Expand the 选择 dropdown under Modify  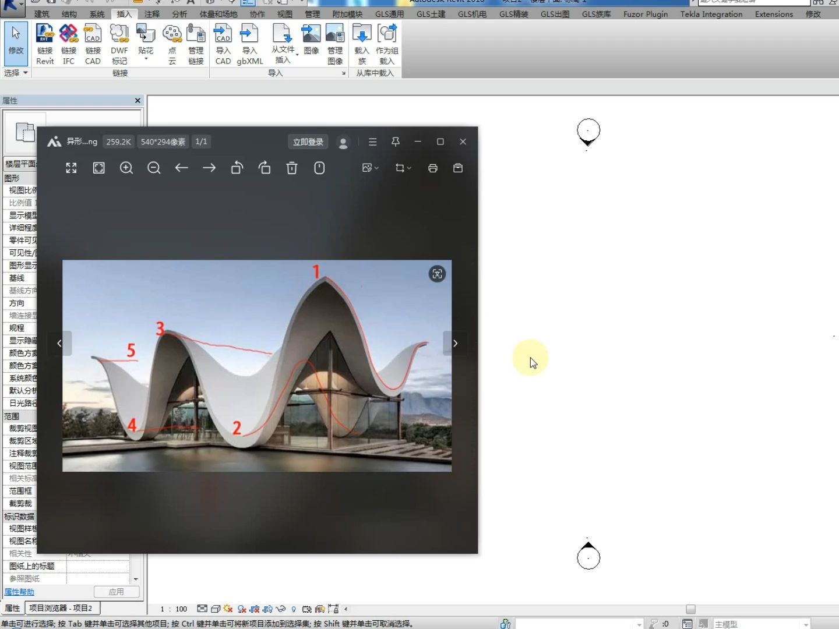coord(16,73)
